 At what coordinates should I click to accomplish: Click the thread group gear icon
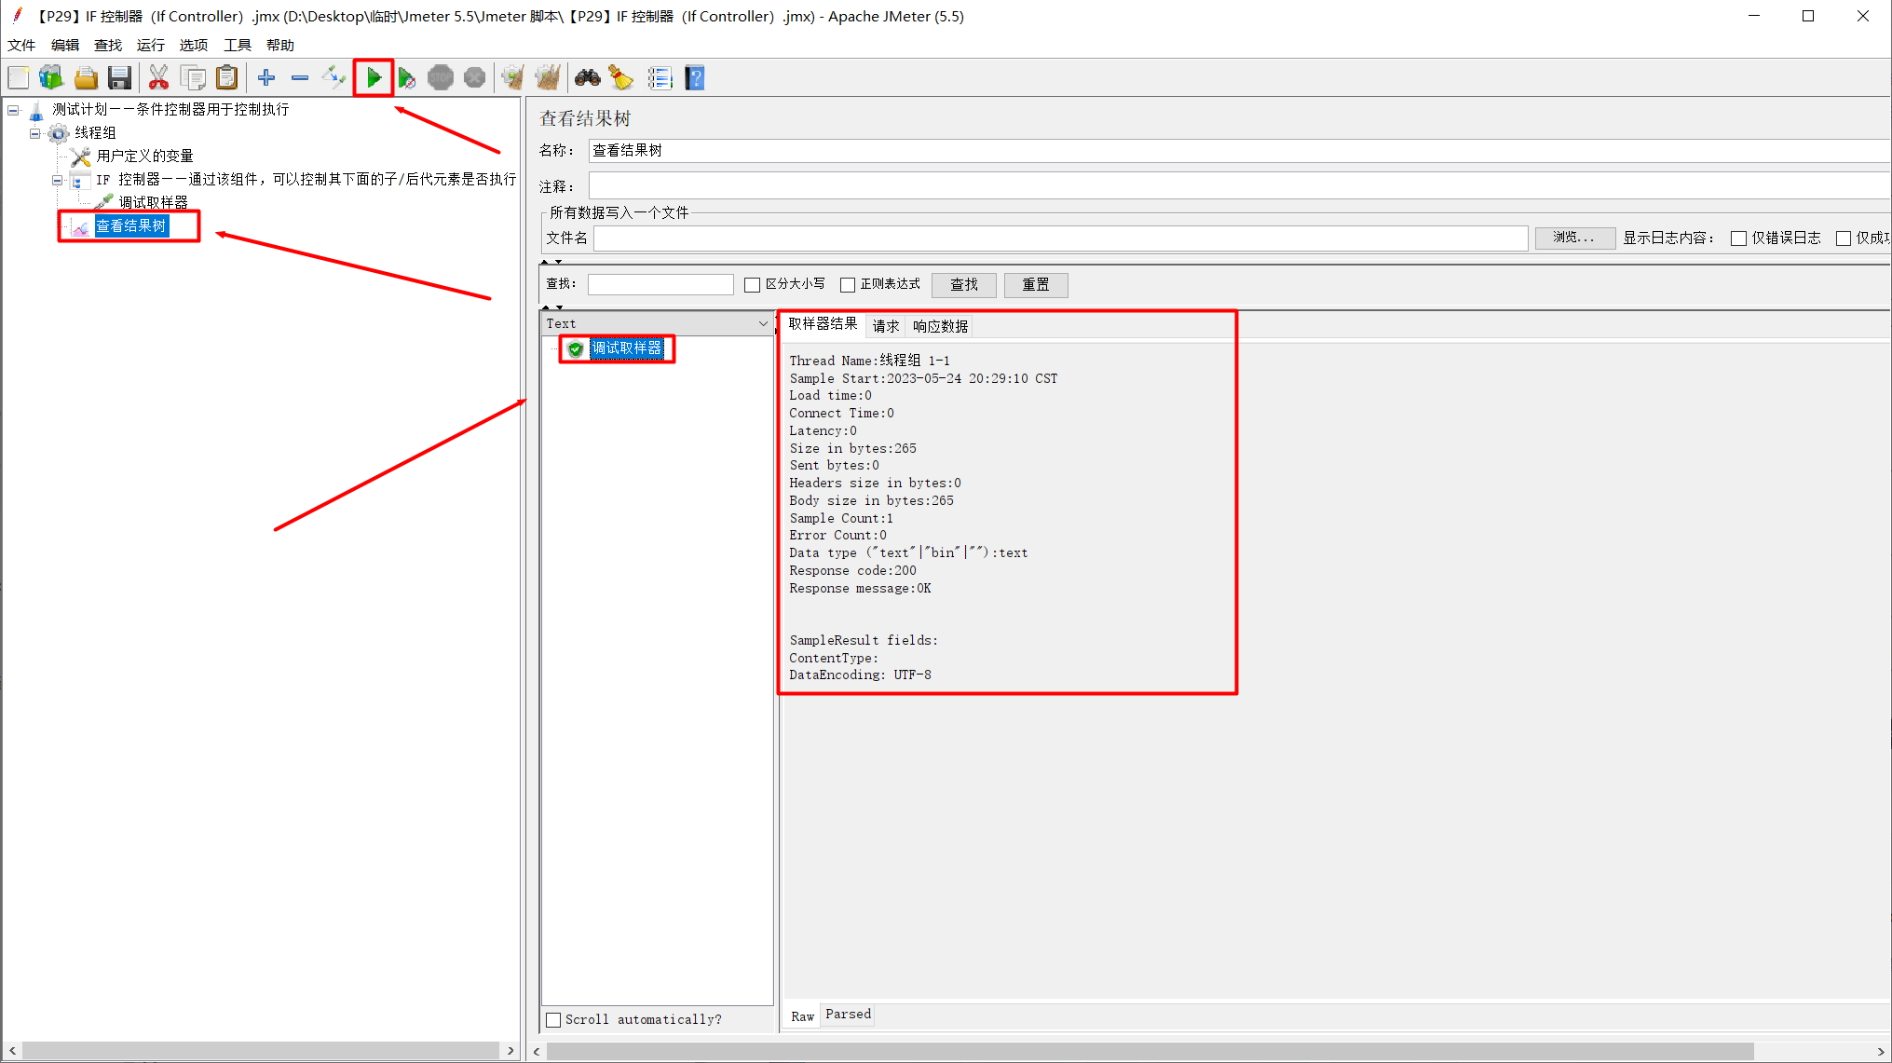(58, 133)
